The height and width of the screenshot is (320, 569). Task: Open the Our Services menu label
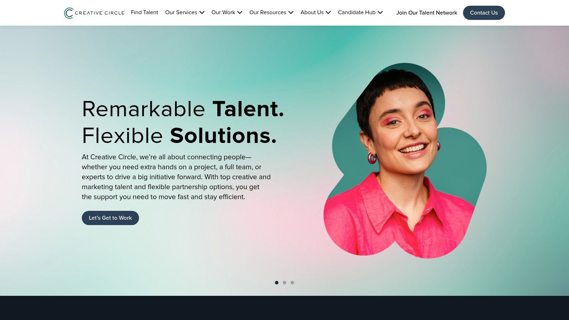(181, 12)
